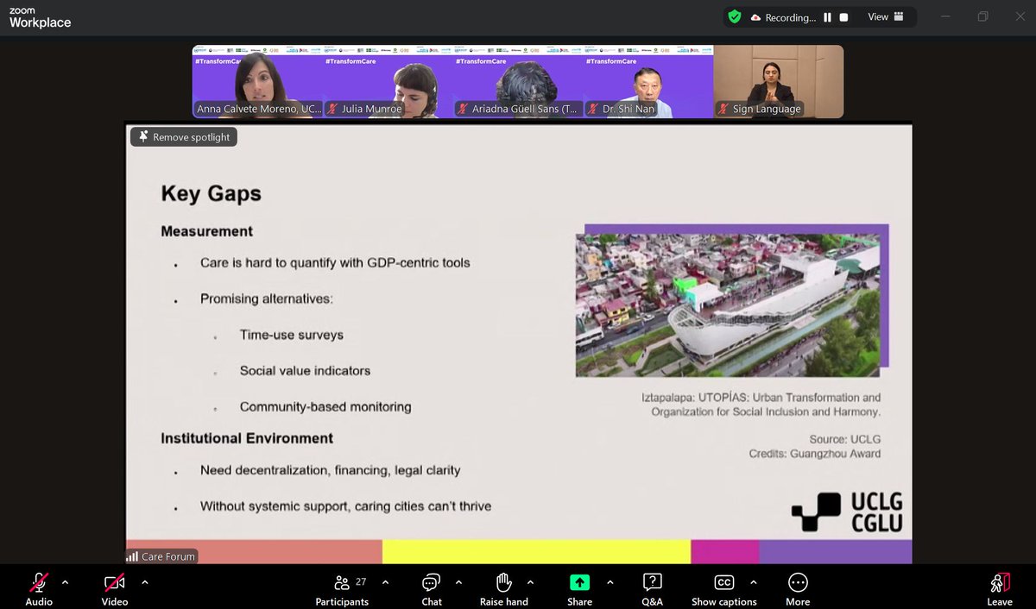Click 'Care is hard to quantify' bullet
Image resolution: width=1036 pixels, height=609 pixels.
pyautogui.click(x=335, y=262)
